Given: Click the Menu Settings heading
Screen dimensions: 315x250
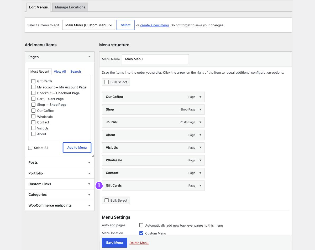Looking at the screenshot, I should pyautogui.click(x=116, y=217).
